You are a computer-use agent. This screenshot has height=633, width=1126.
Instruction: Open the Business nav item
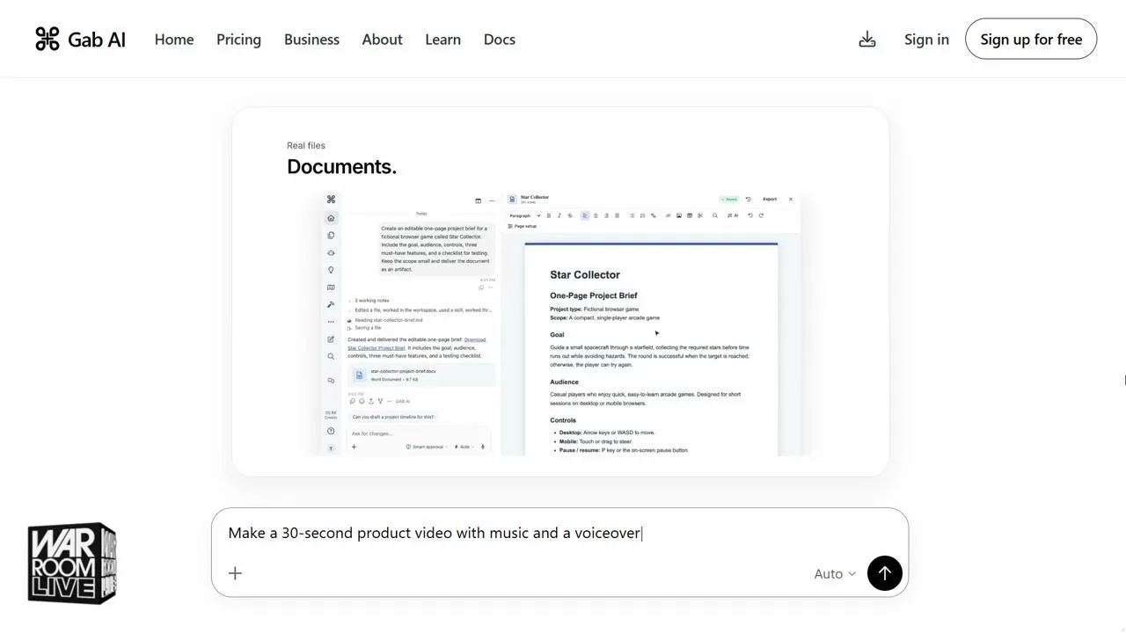click(x=311, y=40)
